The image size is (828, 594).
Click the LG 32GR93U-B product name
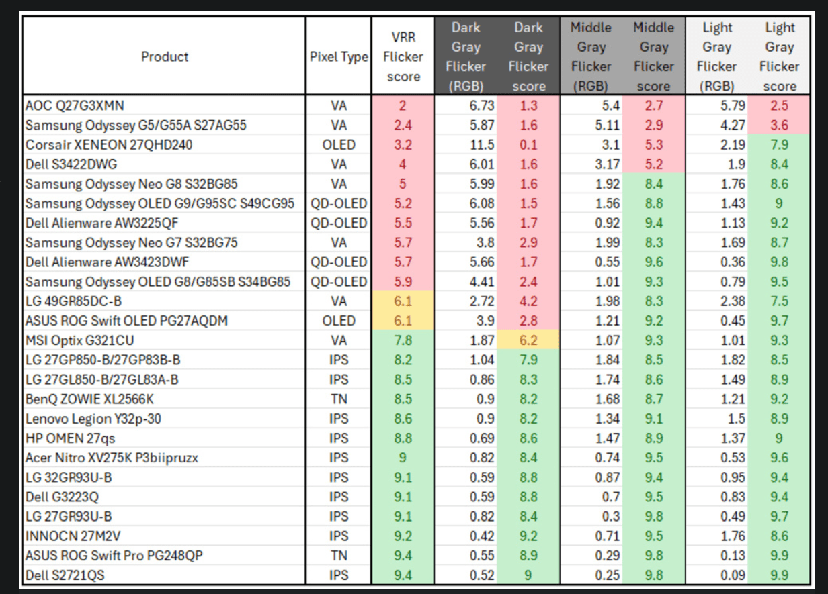[165, 477]
